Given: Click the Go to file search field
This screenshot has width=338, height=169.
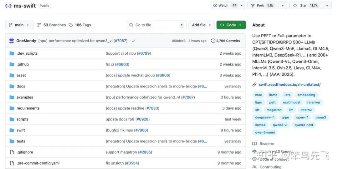Looking at the screenshot, I should (156, 25).
